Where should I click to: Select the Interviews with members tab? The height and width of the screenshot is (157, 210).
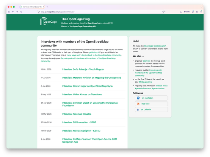tap(32, 7)
